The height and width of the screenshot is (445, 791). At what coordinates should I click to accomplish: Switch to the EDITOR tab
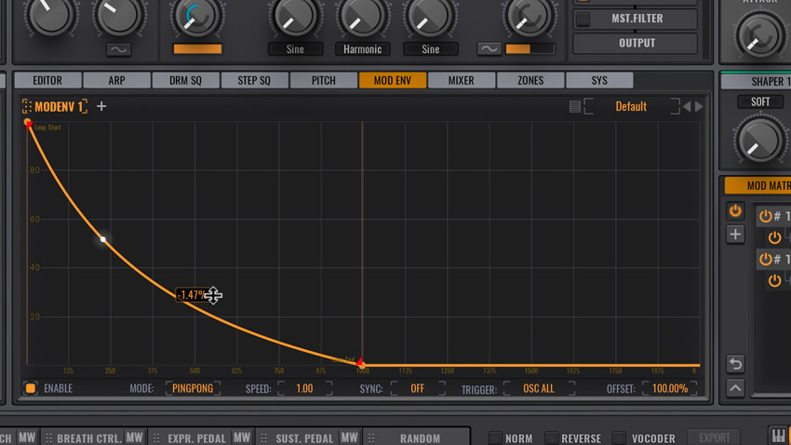47,80
